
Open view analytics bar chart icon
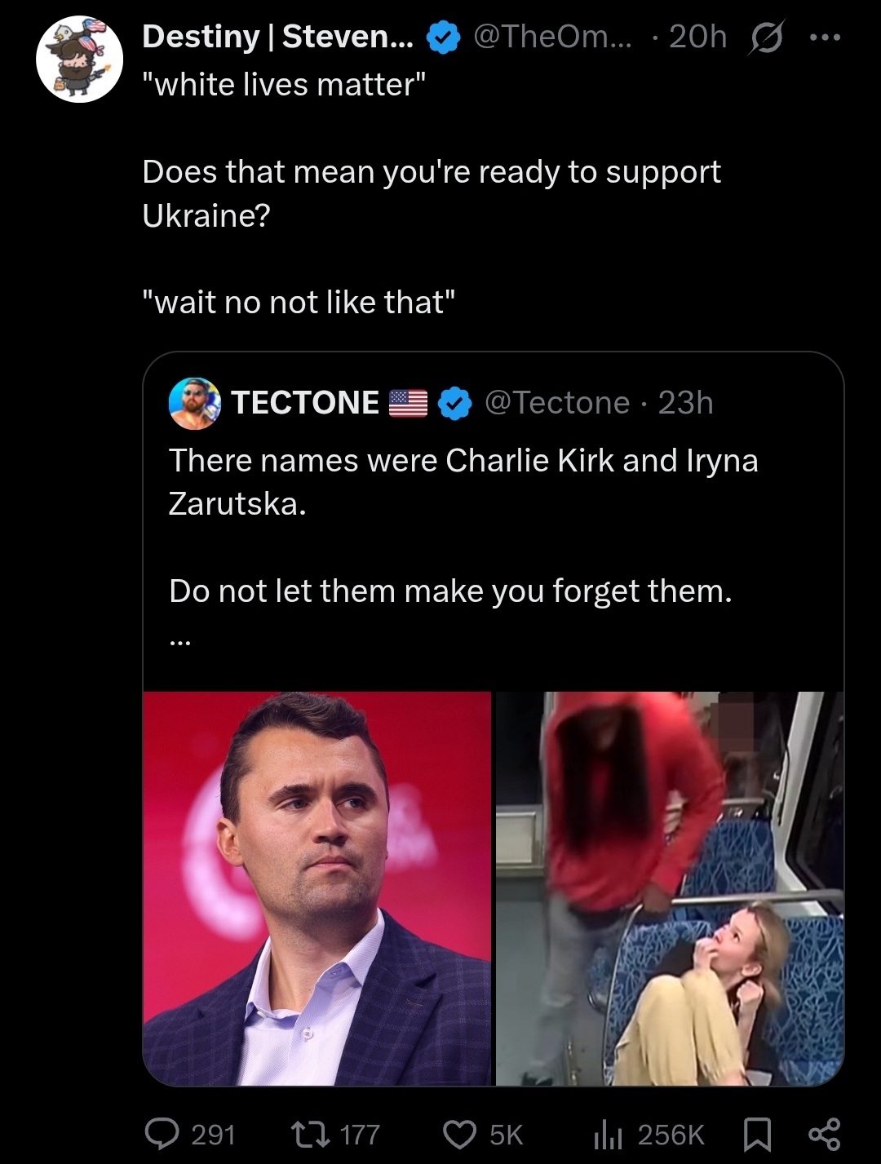(609, 1133)
